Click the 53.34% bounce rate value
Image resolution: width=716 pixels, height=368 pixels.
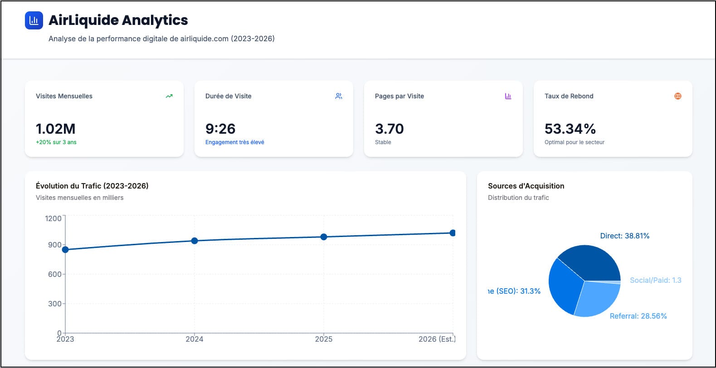(570, 129)
